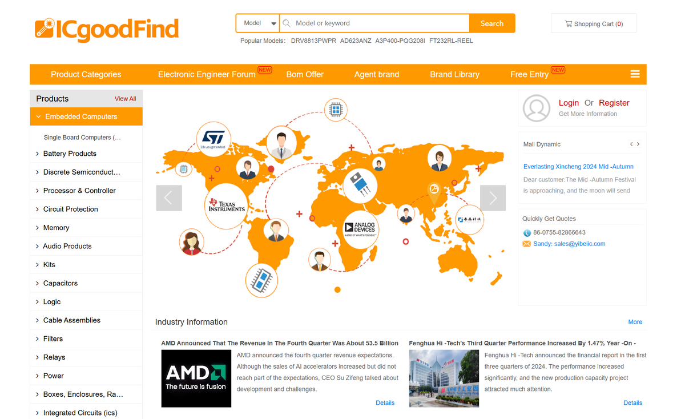The height and width of the screenshot is (419, 685).
Task: Click the AMD article thumbnail
Action: [x=196, y=378]
